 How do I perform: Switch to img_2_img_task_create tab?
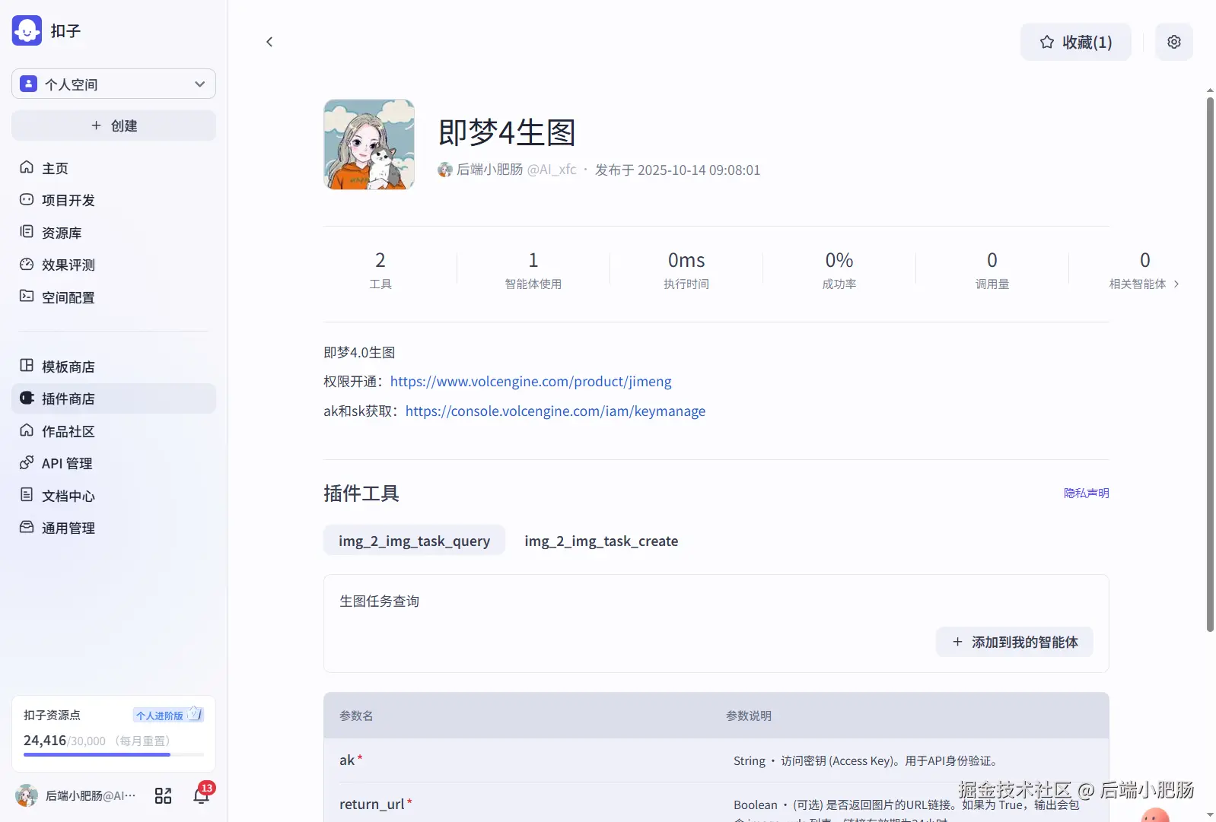[601, 540]
